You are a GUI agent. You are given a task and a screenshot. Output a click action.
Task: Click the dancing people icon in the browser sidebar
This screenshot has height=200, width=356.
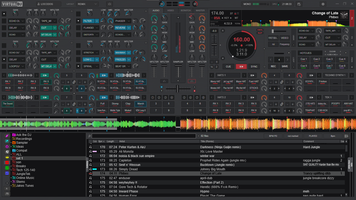[7, 152]
